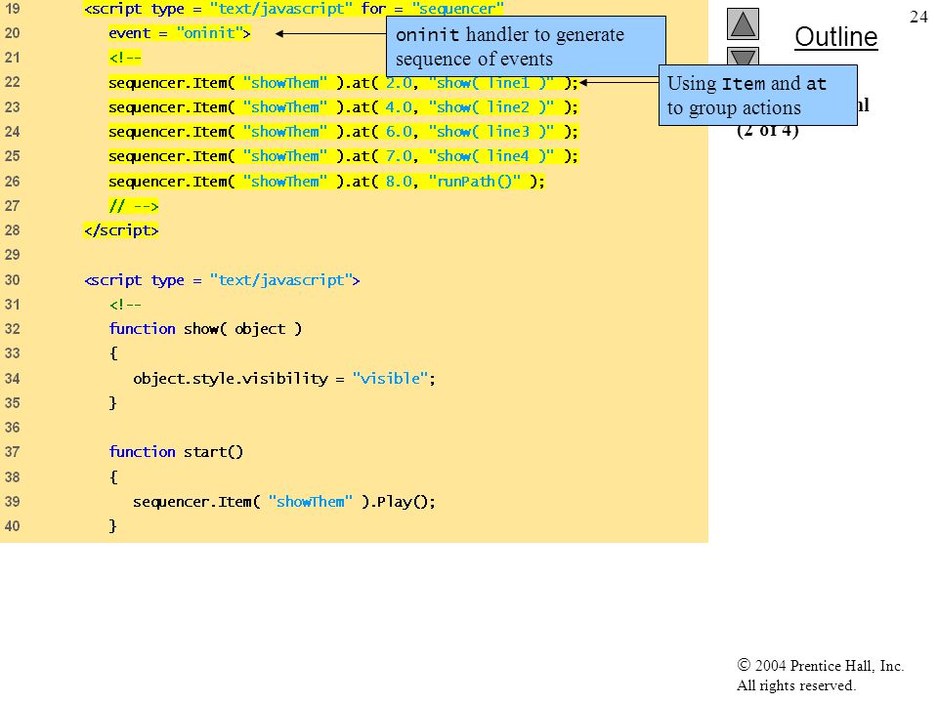938x703 pixels.
Task: Click the closing brace on line 35
Action: [112, 403]
